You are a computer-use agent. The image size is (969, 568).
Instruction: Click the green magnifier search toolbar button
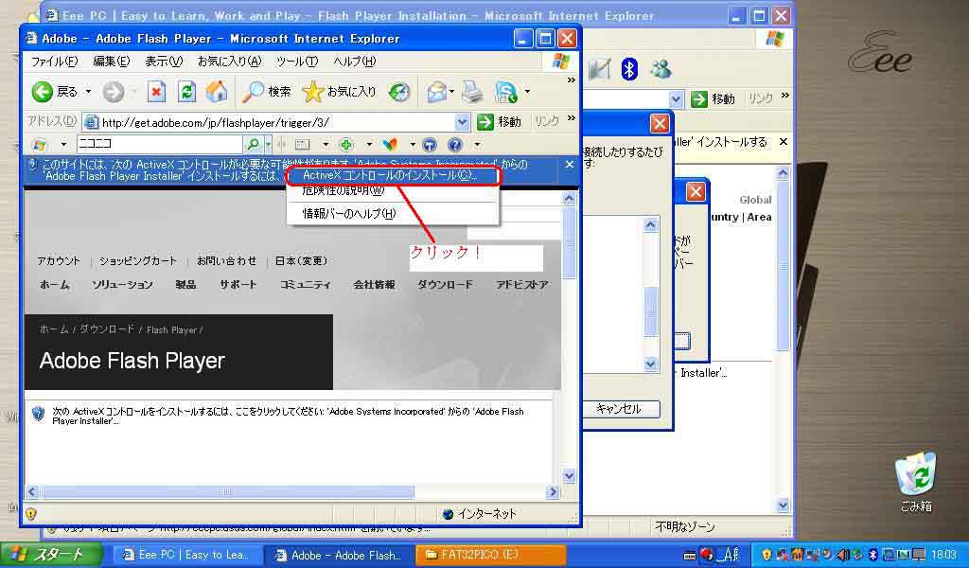click(252, 145)
